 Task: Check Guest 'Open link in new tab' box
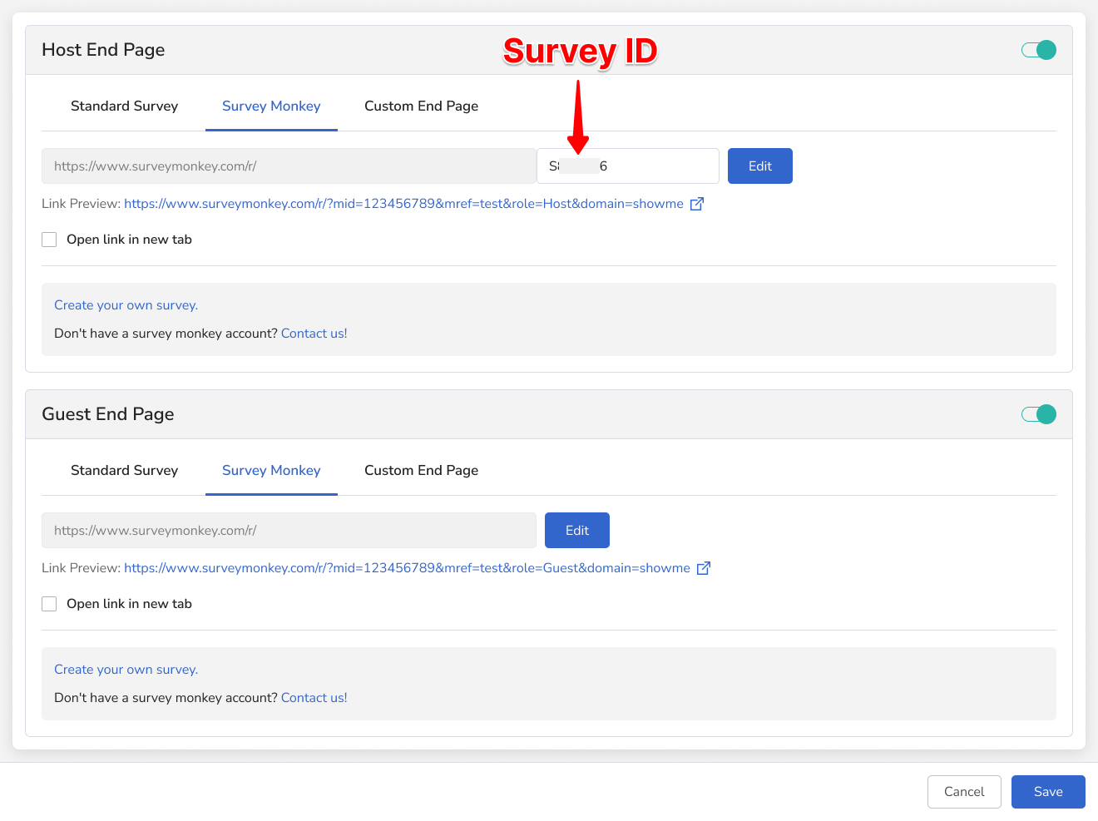tap(49, 604)
